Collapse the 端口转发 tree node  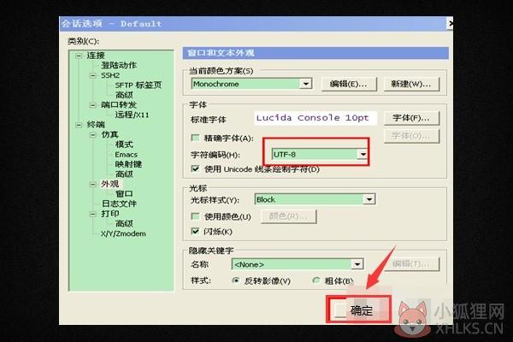[x=93, y=105]
